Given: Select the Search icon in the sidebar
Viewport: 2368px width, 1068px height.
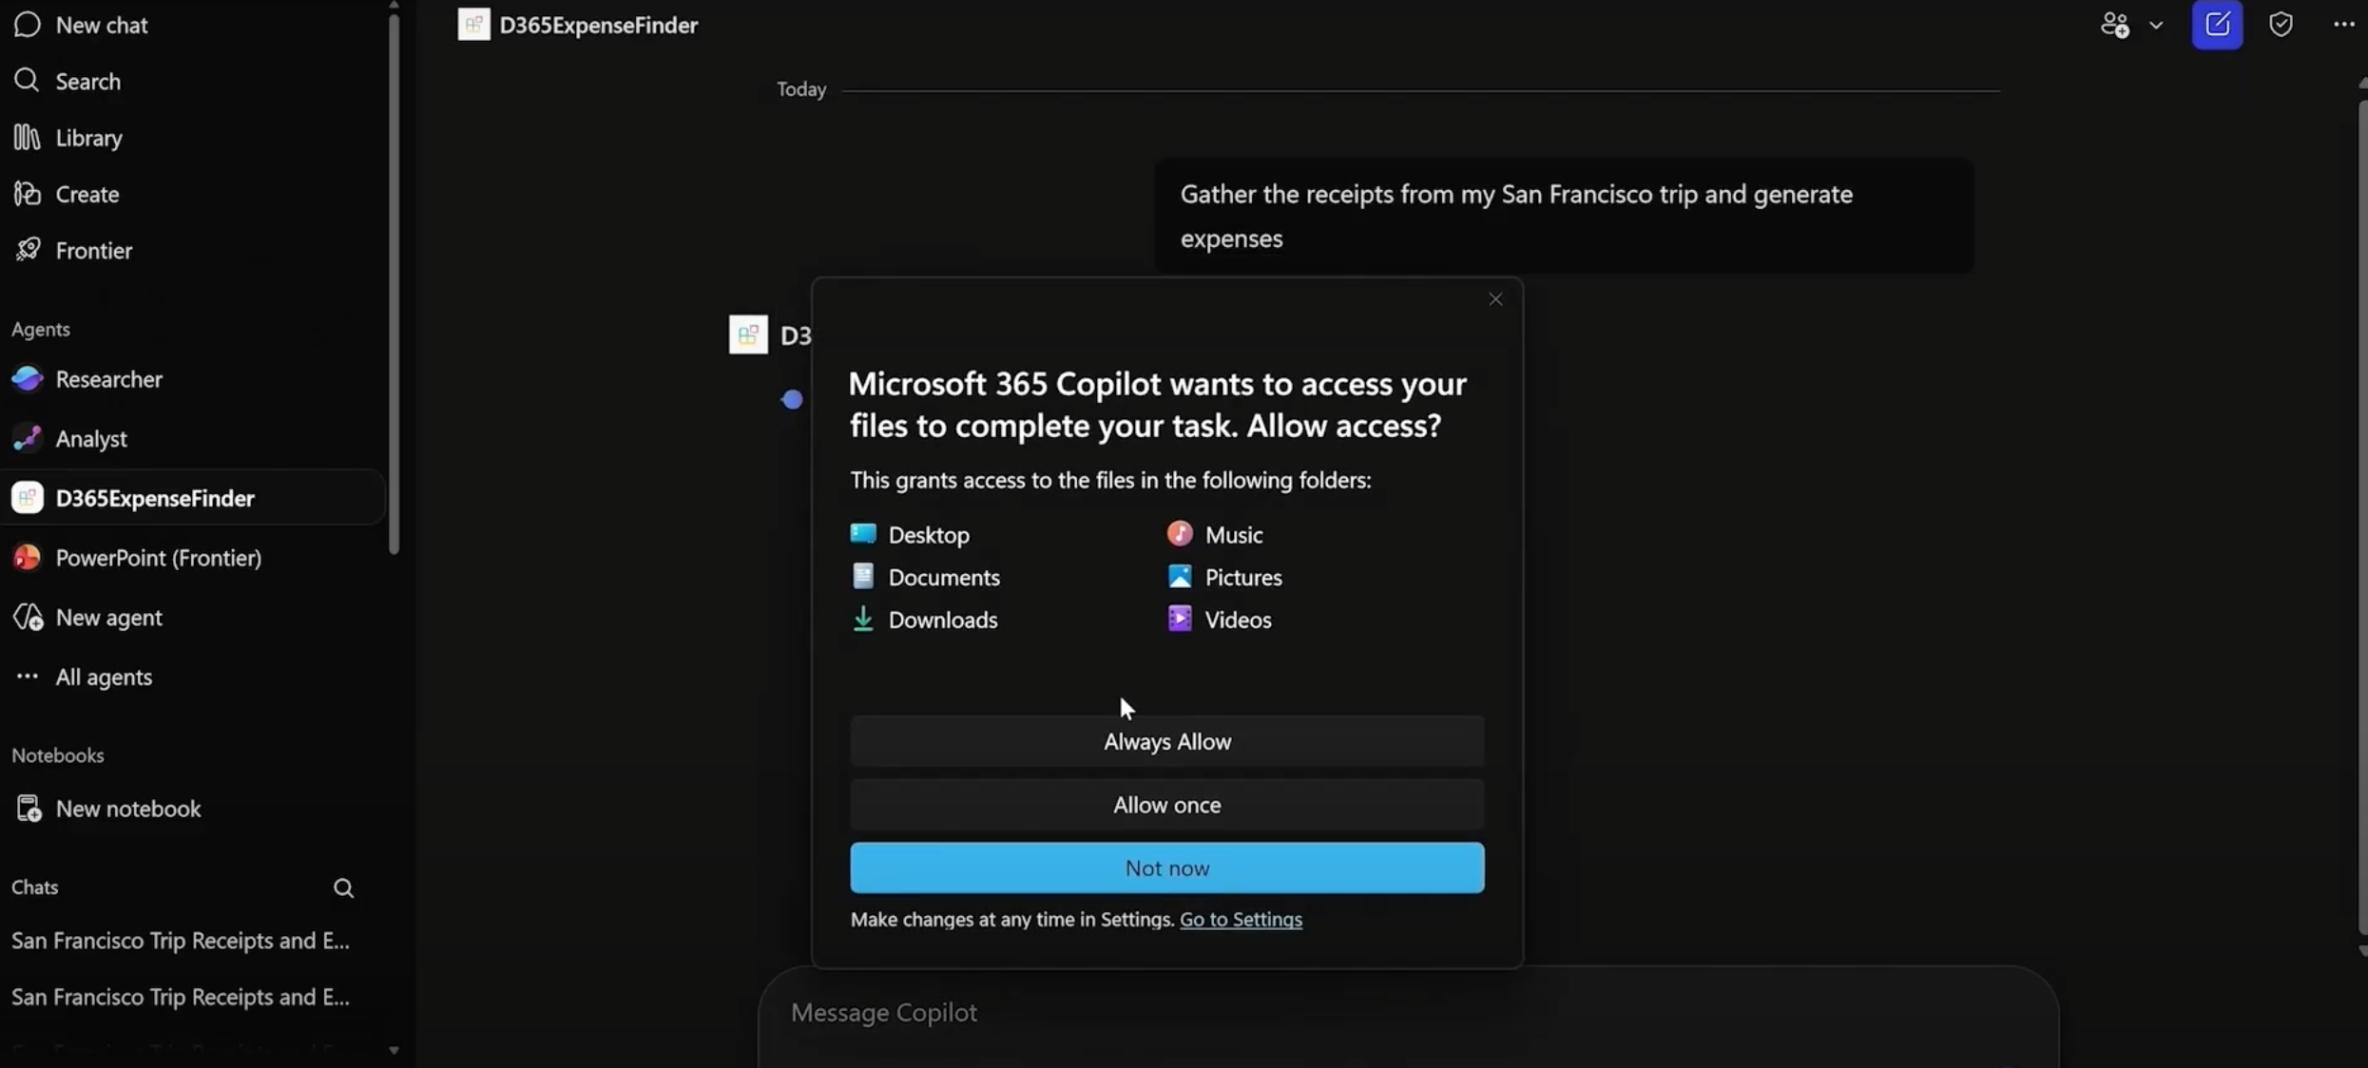Looking at the screenshot, I should point(87,81).
